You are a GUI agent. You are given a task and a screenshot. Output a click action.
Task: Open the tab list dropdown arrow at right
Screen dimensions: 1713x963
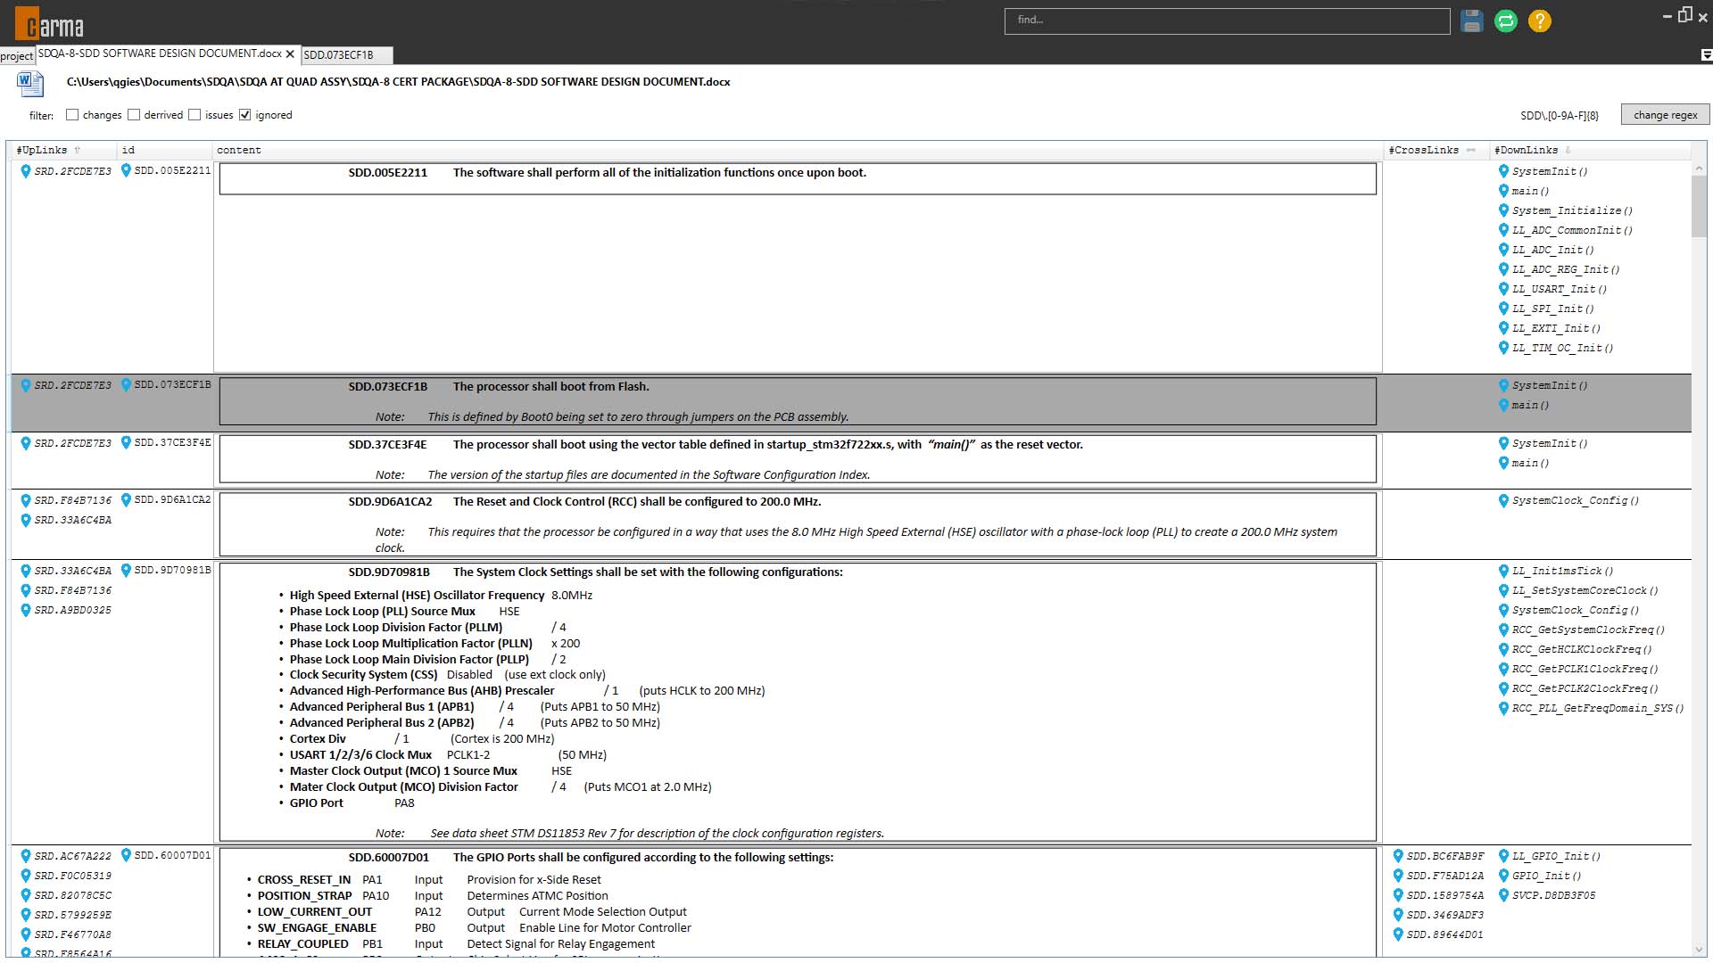pos(1706,55)
